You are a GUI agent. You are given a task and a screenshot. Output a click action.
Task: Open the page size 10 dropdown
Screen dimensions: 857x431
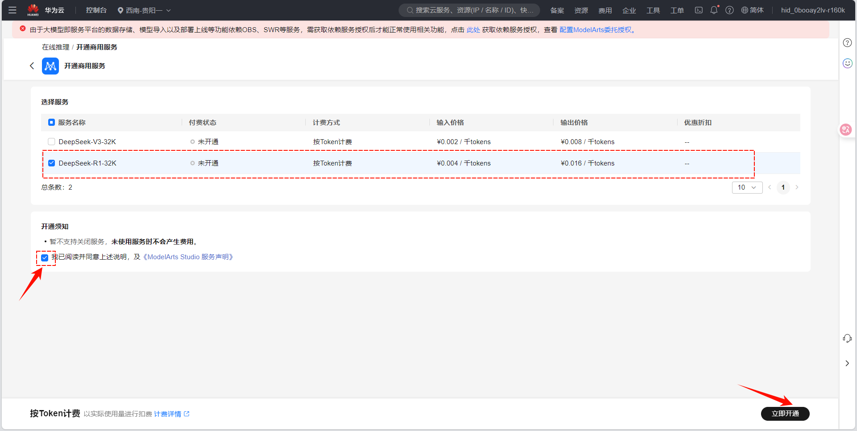click(747, 187)
